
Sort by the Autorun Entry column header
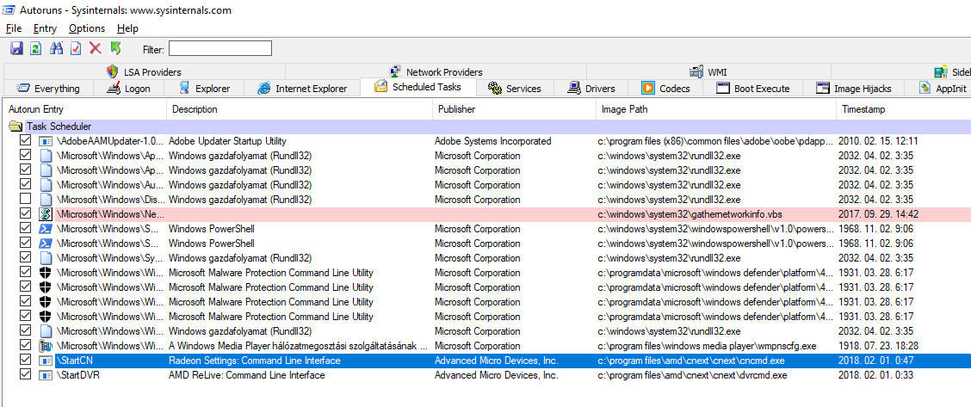tap(84, 109)
